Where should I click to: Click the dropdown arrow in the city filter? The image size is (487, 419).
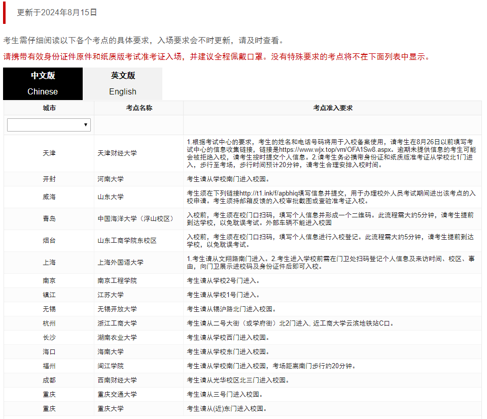[x=86, y=124]
